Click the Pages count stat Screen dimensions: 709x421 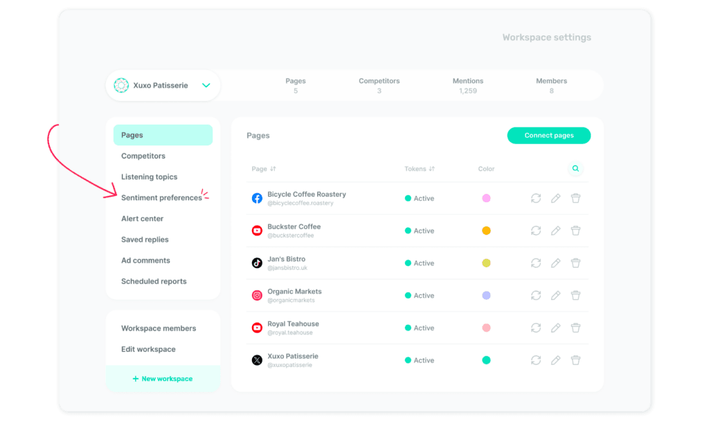tap(296, 85)
